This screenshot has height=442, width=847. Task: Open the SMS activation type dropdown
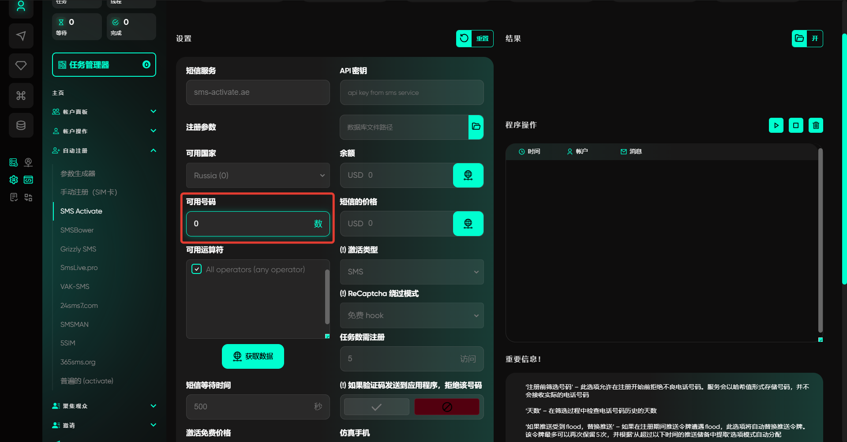[x=412, y=272]
